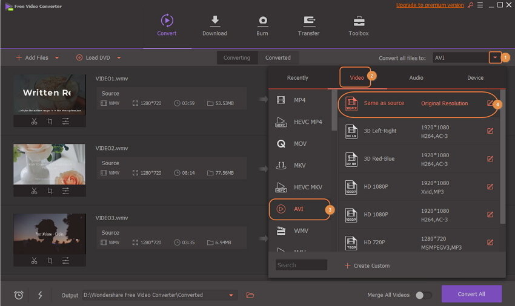Edit the Same as source preset
Screen dimensions: 515x306
[490, 103]
